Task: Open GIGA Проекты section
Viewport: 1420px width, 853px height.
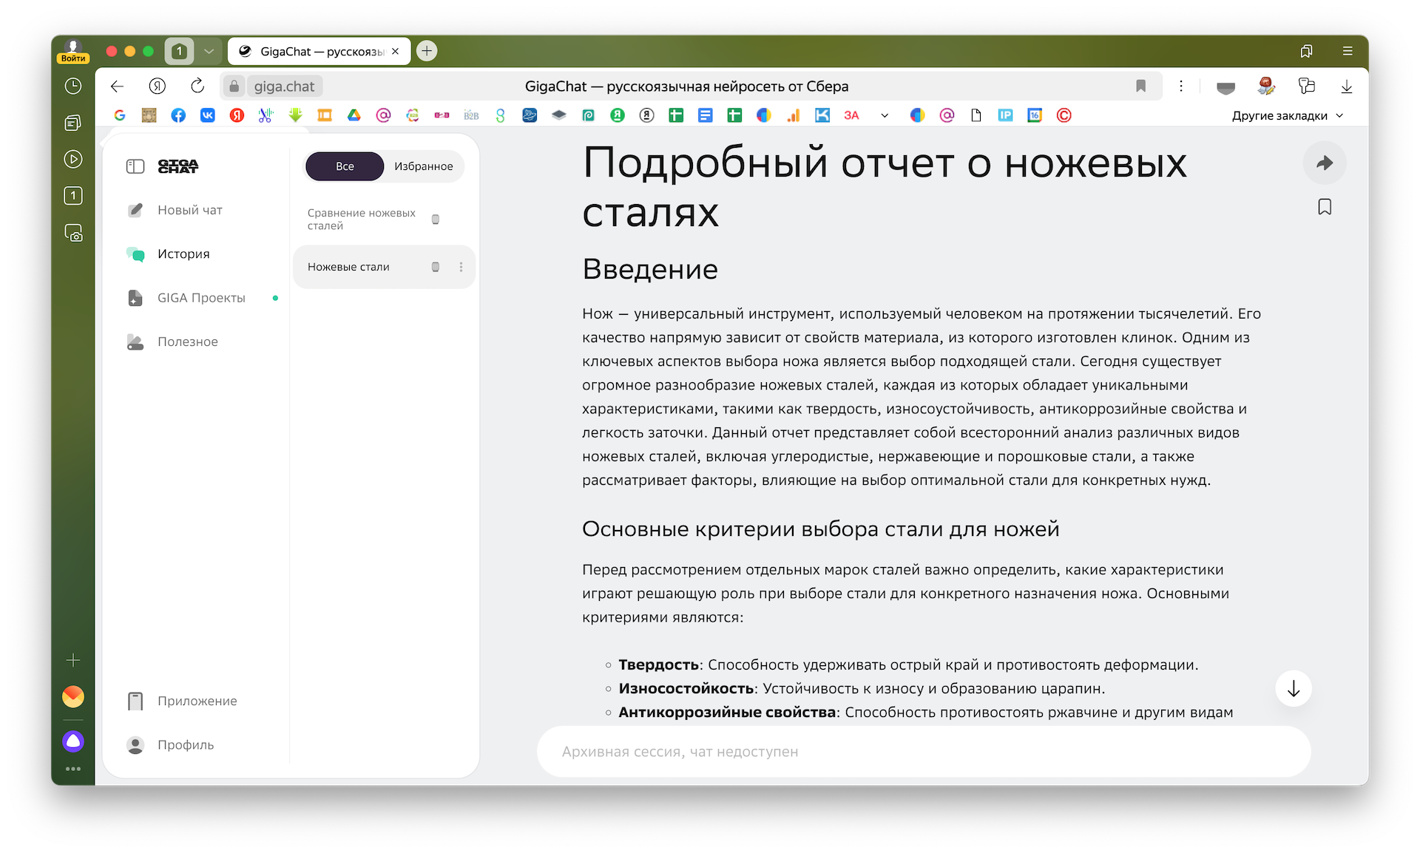Action: pyautogui.click(x=201, y=298)
